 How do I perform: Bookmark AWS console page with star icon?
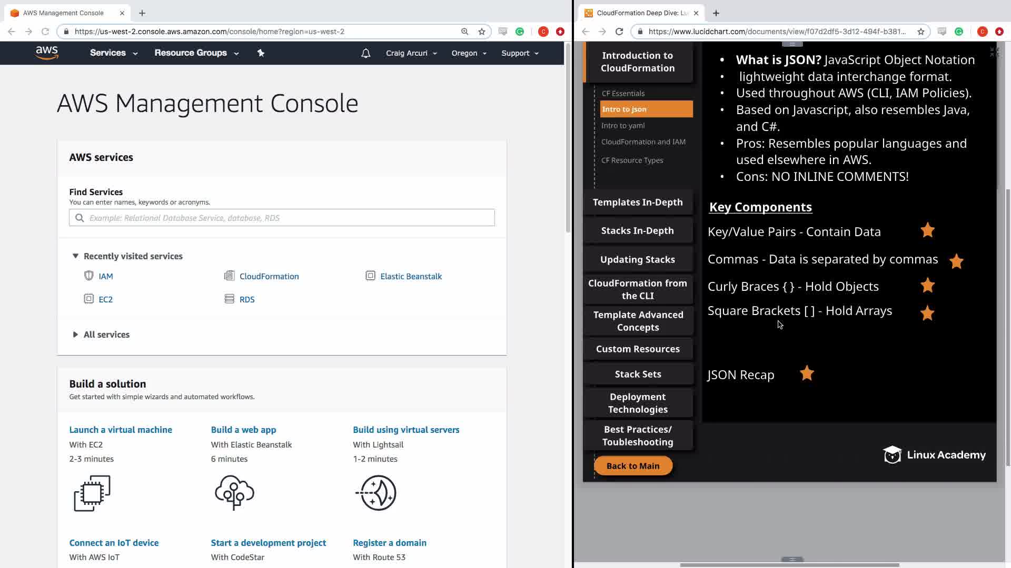[x=481, y=32]
